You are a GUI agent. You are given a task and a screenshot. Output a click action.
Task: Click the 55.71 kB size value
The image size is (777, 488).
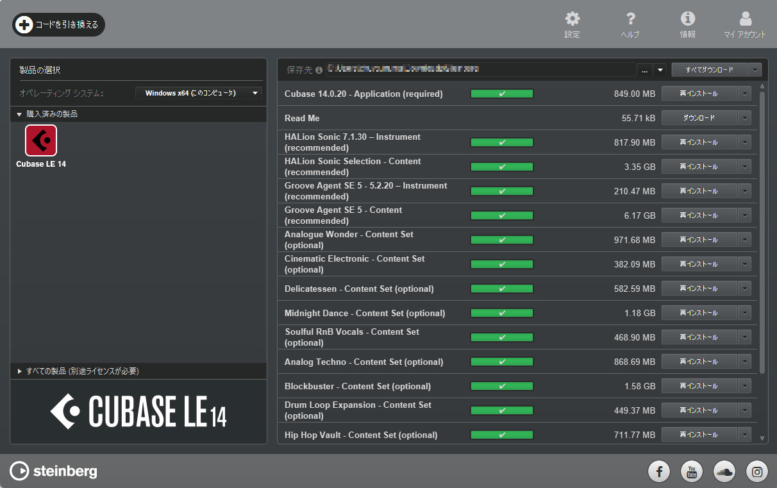(639, 118)
